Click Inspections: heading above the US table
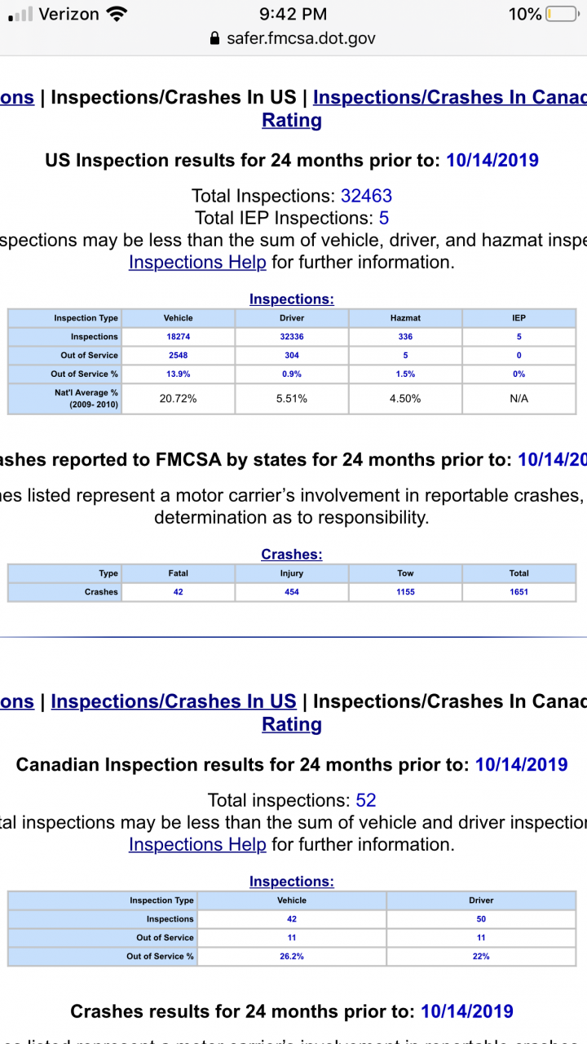This screenshot has width=587, height=1044. pos(292,299)
